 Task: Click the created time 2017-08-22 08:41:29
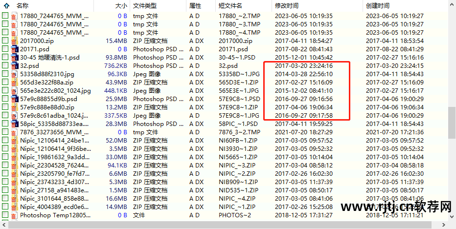tap(395, 49)
